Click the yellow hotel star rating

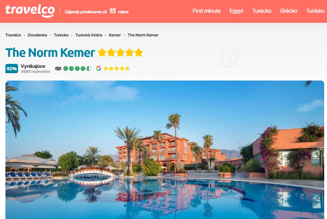point(120,53)
